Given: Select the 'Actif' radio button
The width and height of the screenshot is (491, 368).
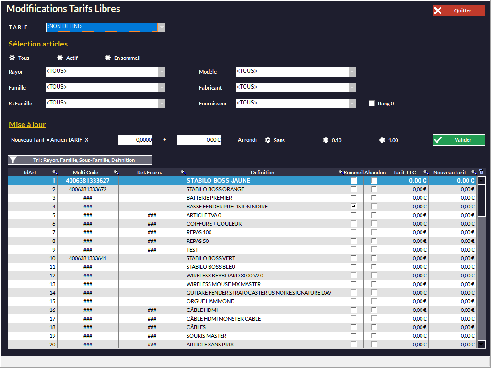Looking at the screenshot, I should point(60,58).
